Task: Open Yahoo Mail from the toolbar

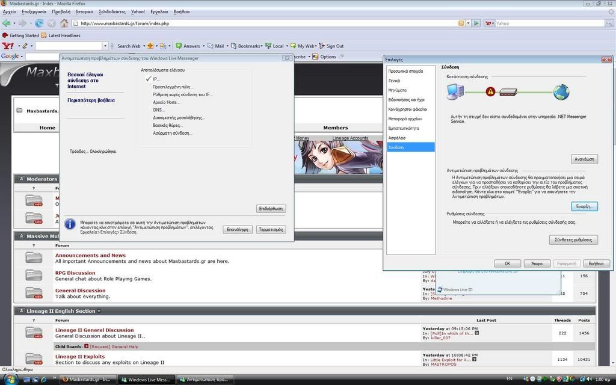Action: tap(215, 46)
